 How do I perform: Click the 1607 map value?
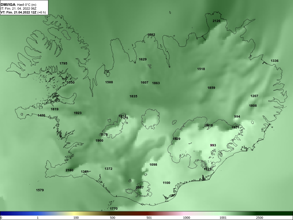[x=144, y=82]
